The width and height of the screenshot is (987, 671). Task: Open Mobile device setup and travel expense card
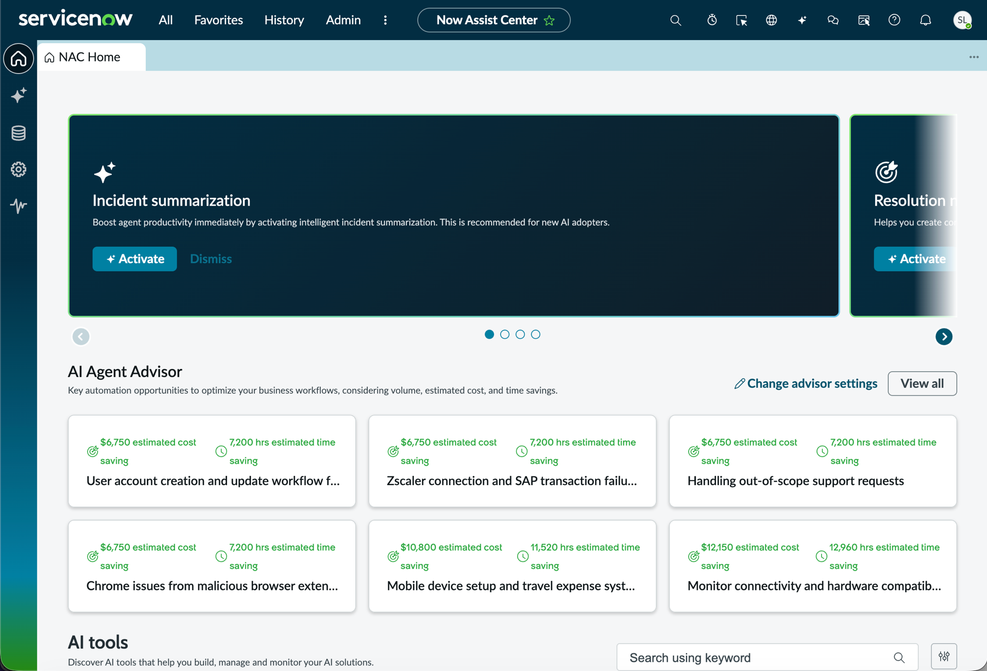(x=512, y=566)
